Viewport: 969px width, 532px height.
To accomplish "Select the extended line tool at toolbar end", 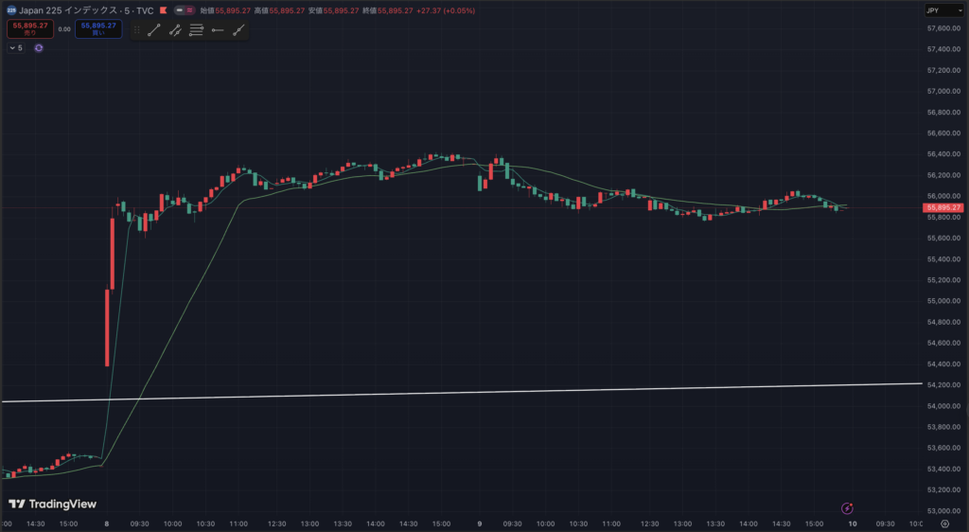I will pos(238,30).
